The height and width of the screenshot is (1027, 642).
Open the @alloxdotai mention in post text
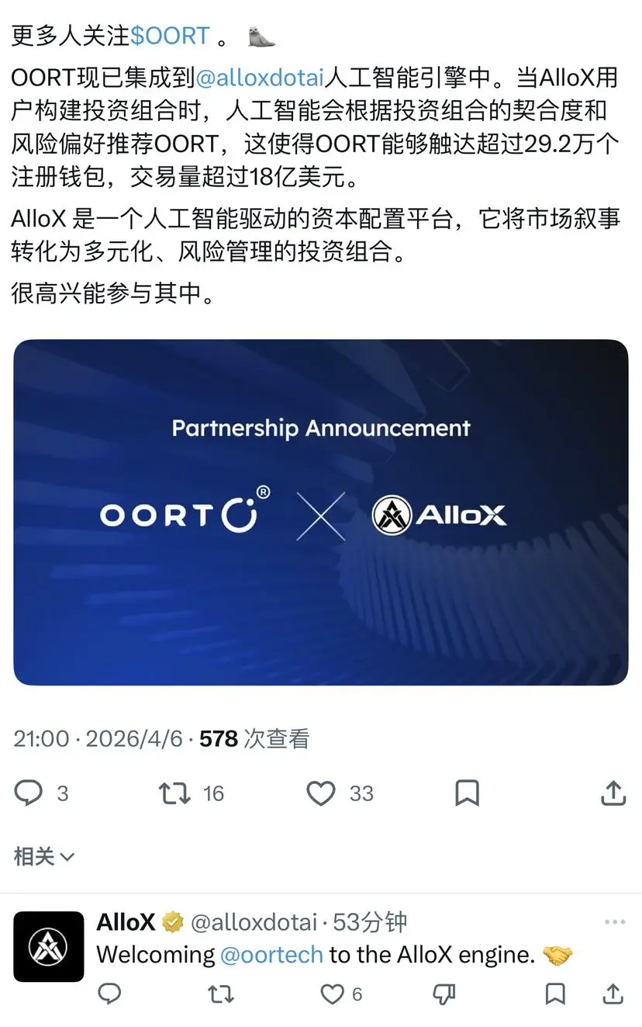click(x=259, y=78)
